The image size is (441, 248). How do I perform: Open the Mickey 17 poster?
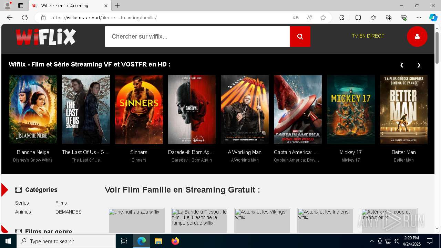351,110
